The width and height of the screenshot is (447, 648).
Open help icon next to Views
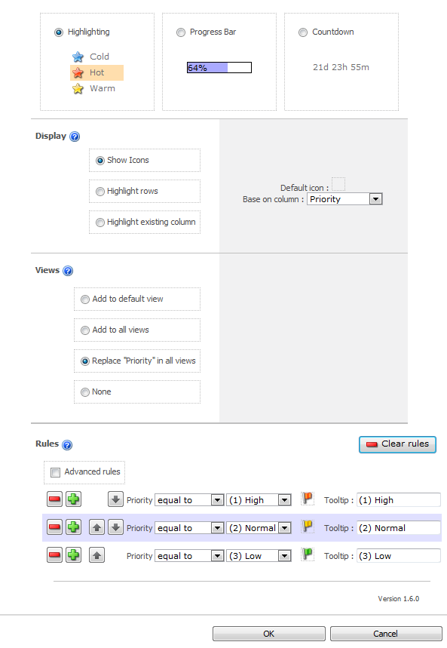click(x=68, y=271)
